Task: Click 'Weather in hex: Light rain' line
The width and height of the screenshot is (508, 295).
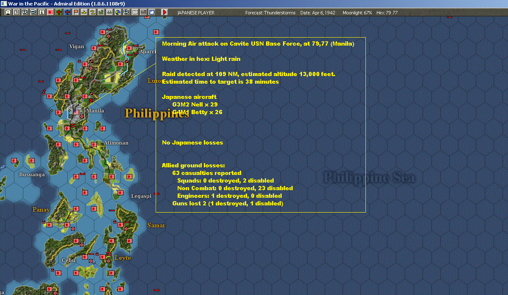Action: click(x=201, y=59)
